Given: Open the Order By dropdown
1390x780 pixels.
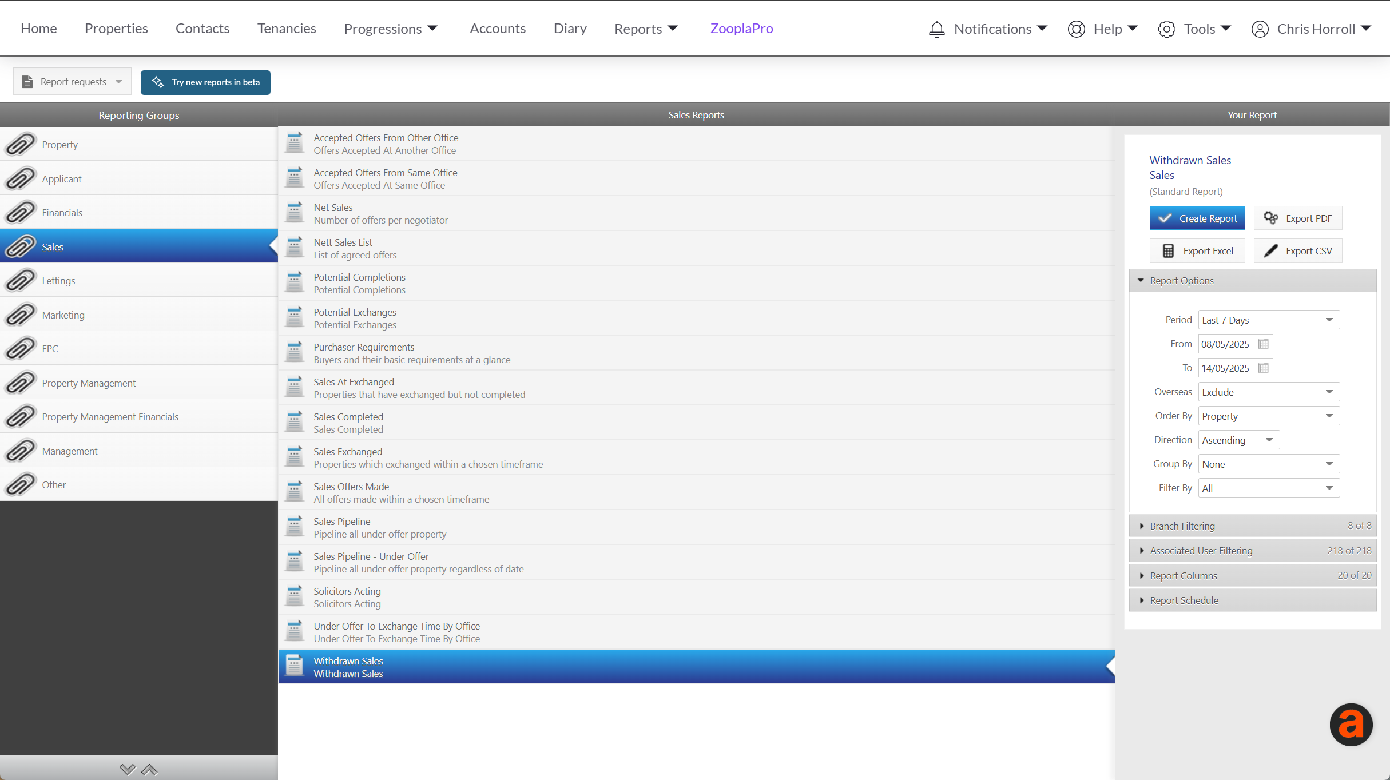Looking at the screenshot, I should click(x=1269, y=416).
